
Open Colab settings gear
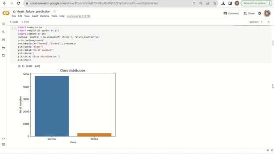pos(260,13)
